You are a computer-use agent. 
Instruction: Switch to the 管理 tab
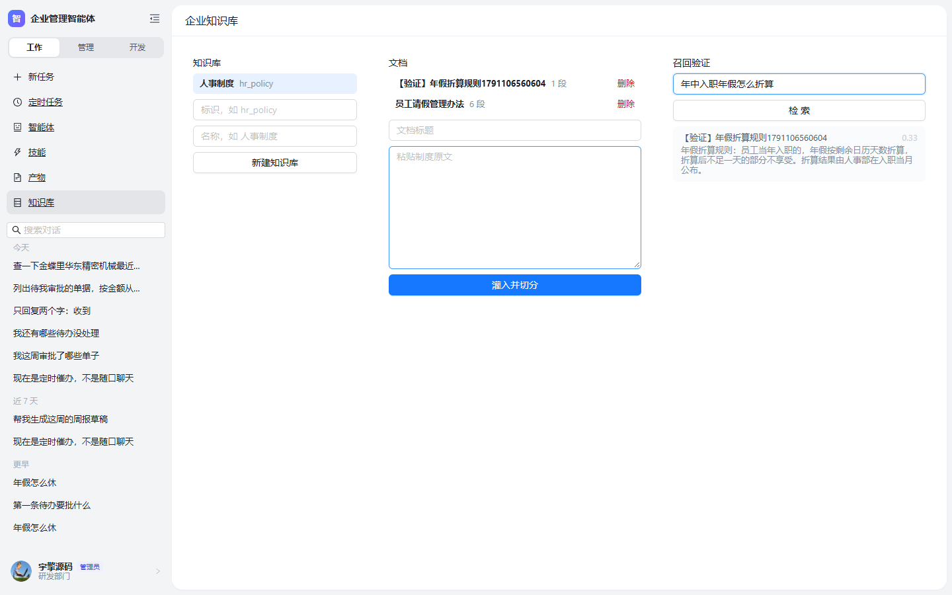[x=86, y=48]
